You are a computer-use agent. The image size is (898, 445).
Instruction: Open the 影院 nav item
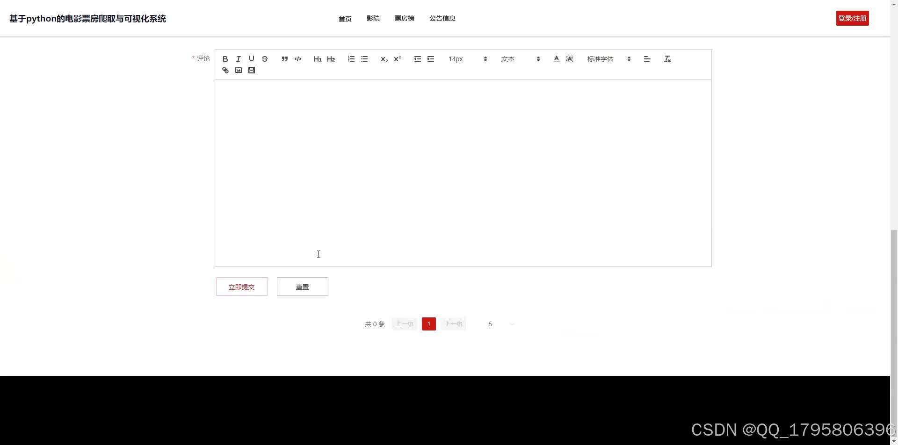(373, 18)
